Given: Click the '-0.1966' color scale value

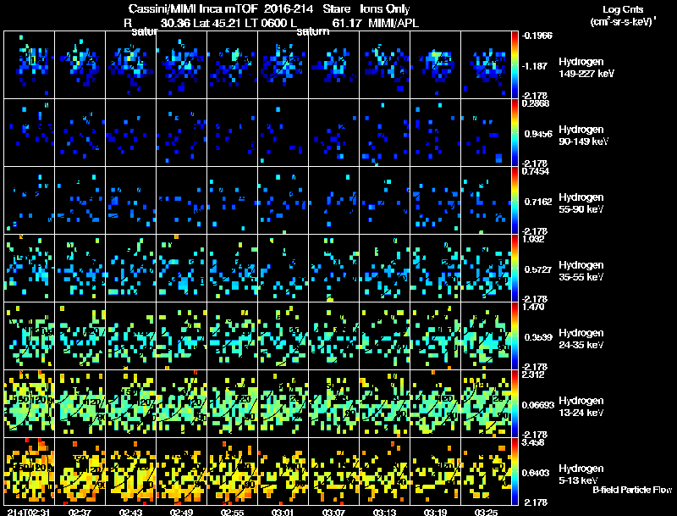Looking at the screenshot, I should pyautogui.click(x=537, y=36).
